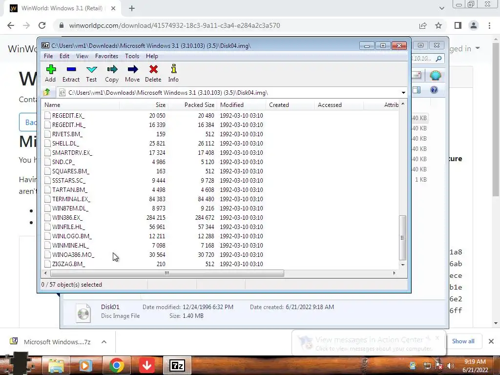Image resolution: width=500 pixels, height=375 pixels.
Task: Select the TERMINAL.EX_ file row
Action: click(x=220, y=199)
